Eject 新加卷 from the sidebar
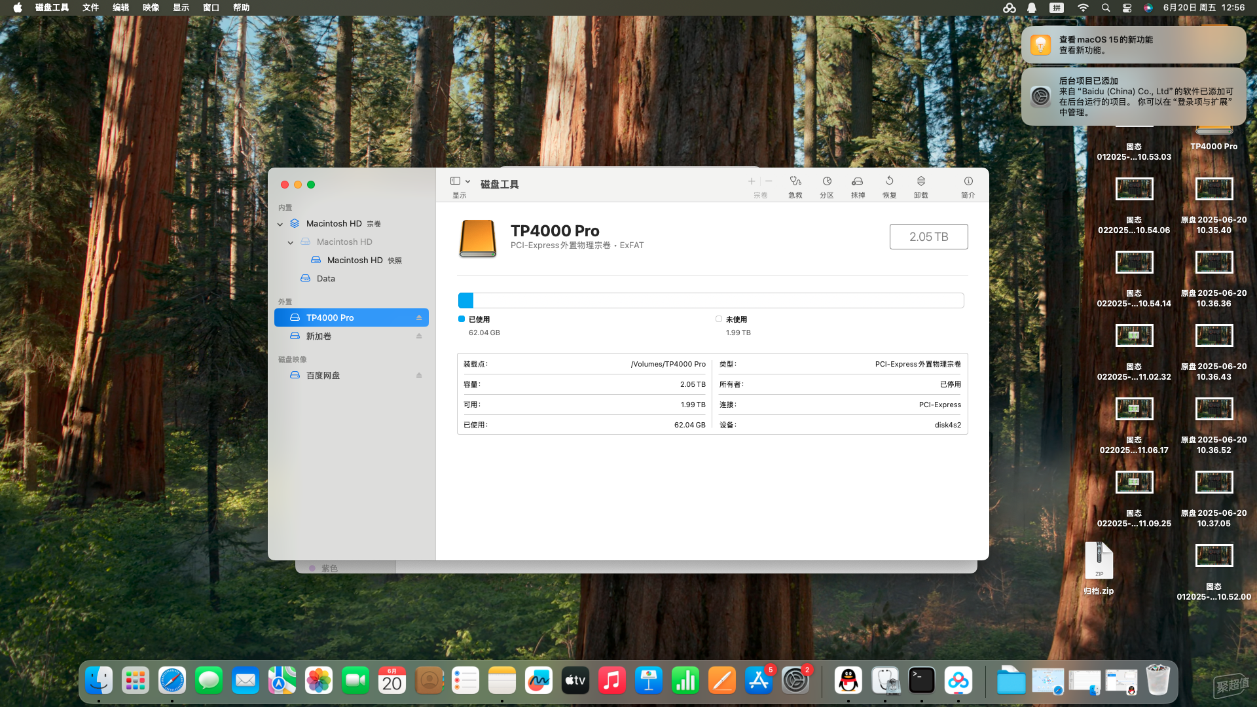The image size is (1257, 707). point(419,336)
